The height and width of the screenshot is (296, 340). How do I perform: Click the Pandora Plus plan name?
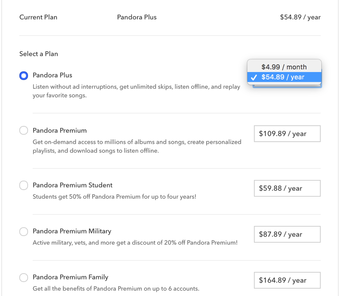(52, 75)
